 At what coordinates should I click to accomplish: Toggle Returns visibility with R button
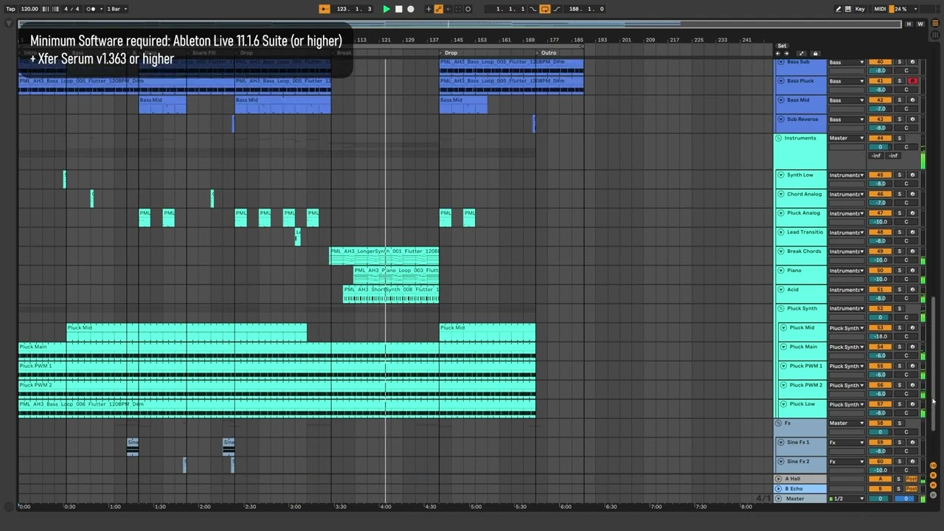(x=933, y=475)
